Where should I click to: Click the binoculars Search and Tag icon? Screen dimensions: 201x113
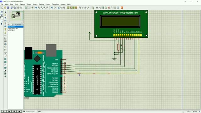pos(97,8)
